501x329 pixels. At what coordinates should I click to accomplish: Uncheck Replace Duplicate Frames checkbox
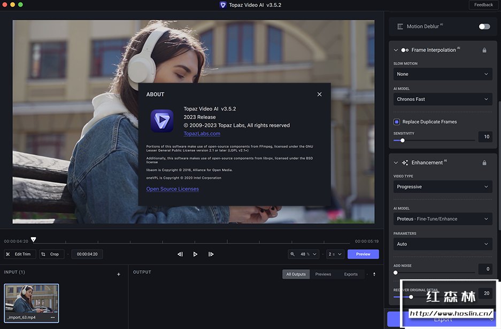397,122
